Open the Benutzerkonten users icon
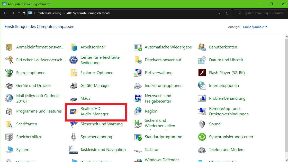 coord(202,47)
